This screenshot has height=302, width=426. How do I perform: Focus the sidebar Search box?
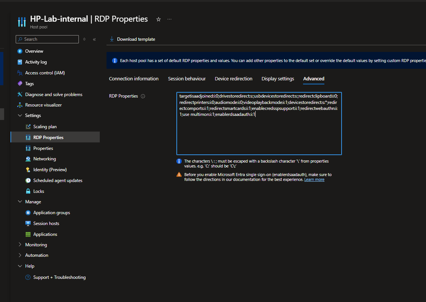(x=47, y=39)
